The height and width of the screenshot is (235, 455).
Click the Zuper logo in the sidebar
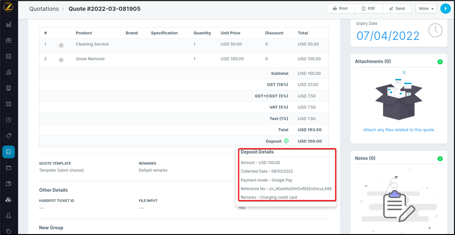point(8,8)
